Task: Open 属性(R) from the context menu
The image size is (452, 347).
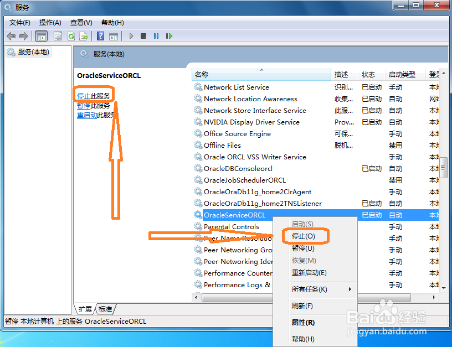Action: pos(315,323)
